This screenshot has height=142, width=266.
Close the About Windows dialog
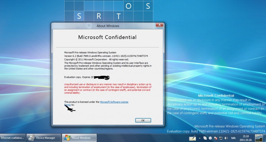159,25
